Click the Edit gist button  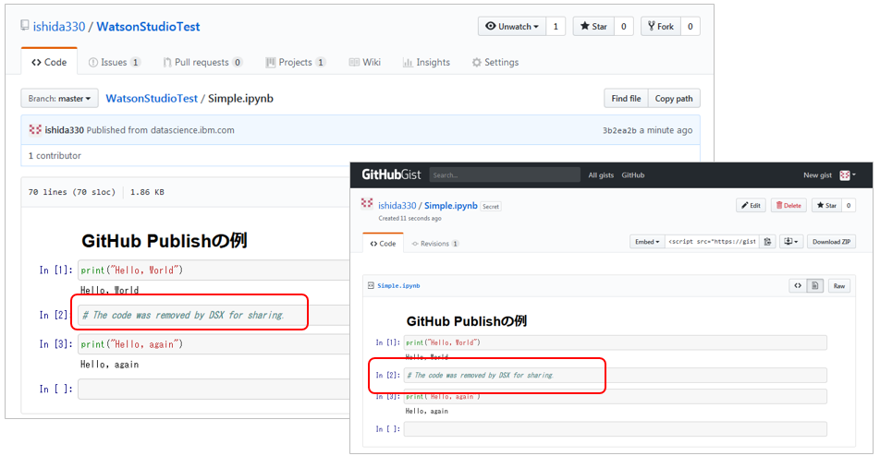point(751,206)
